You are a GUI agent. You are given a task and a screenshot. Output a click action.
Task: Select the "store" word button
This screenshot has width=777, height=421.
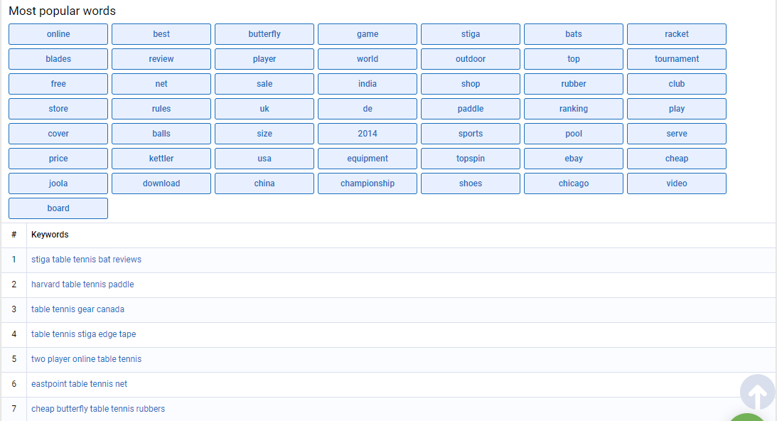click(58, 109)
